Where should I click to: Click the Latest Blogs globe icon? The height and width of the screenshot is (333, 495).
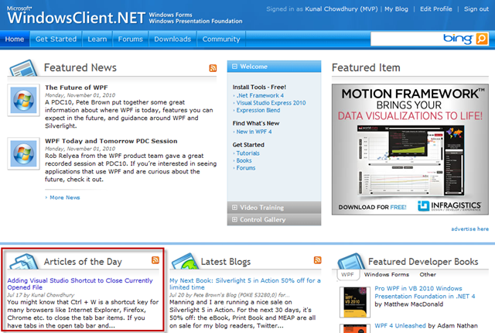(x=185, y=261)
